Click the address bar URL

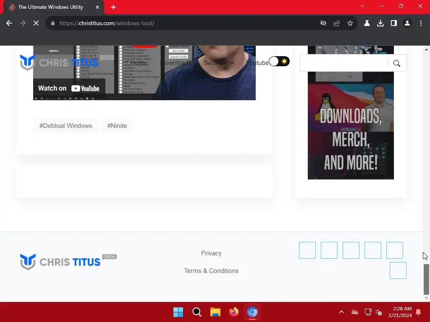click(x=107, y=23)
